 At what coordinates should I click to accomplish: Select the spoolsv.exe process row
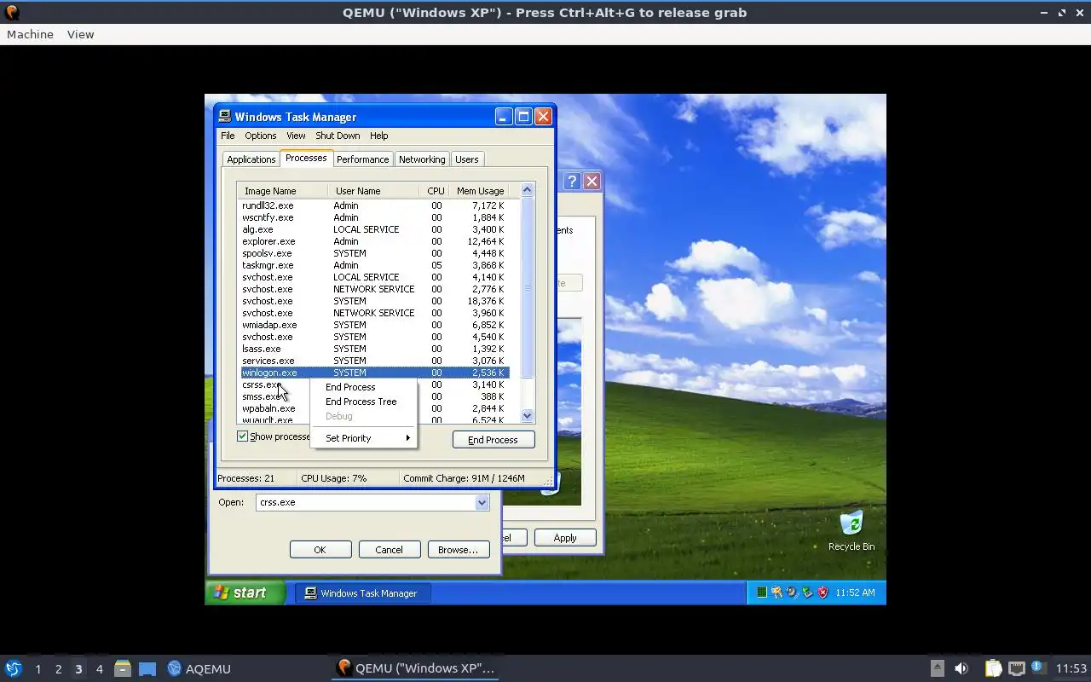[x=374, y=253]
